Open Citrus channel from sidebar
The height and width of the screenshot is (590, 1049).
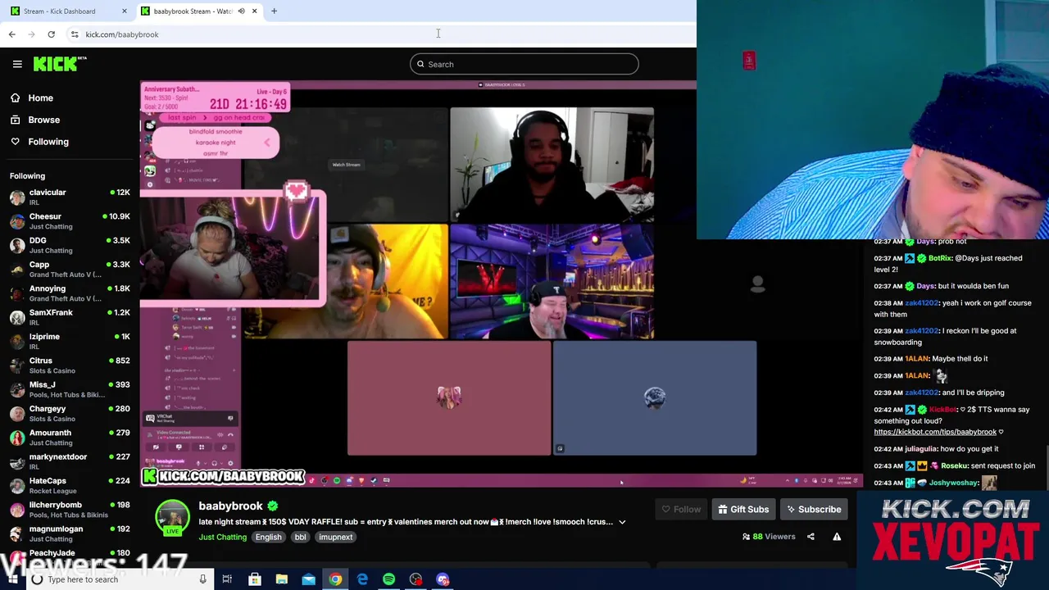(x=70, y=365)
